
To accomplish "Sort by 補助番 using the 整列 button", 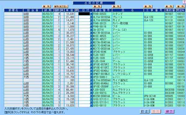I will [x=169, y=7].
